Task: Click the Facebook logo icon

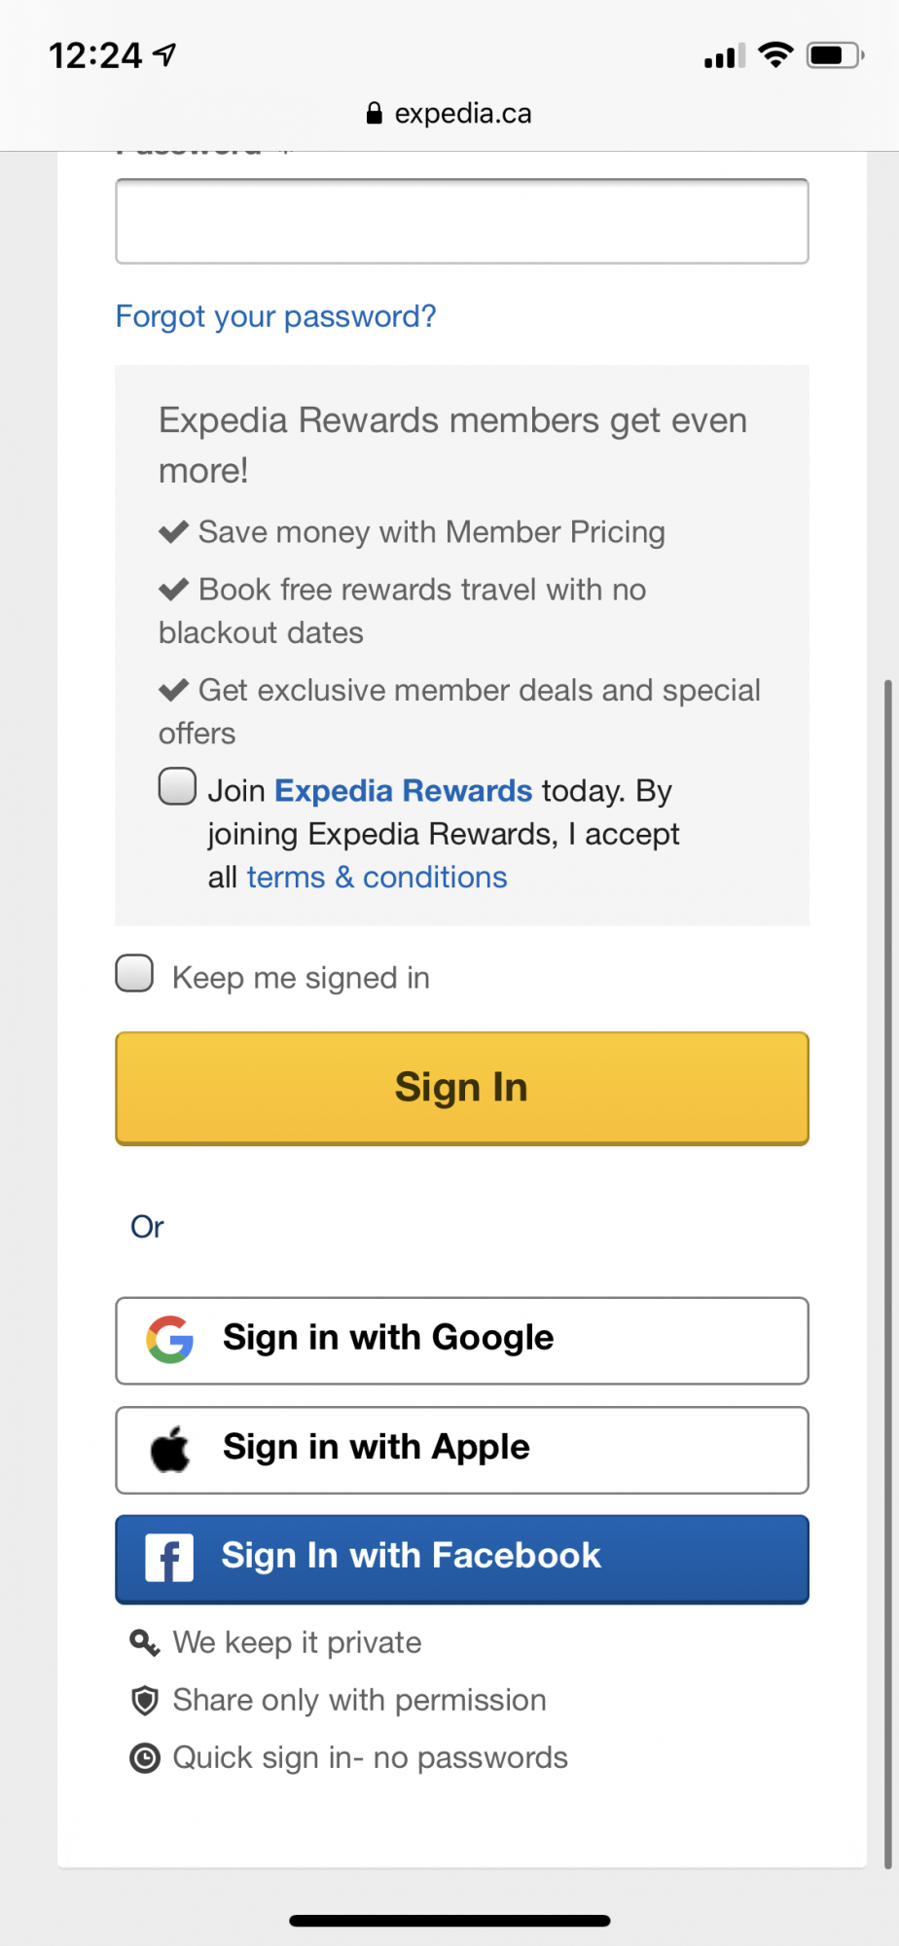Action: point(169,1558)
